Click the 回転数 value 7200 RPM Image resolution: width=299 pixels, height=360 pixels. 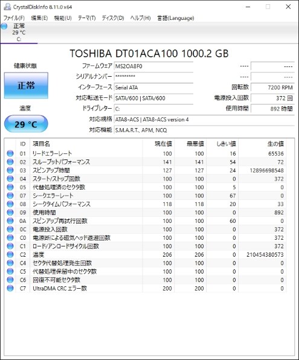click(x=272, y=88)
